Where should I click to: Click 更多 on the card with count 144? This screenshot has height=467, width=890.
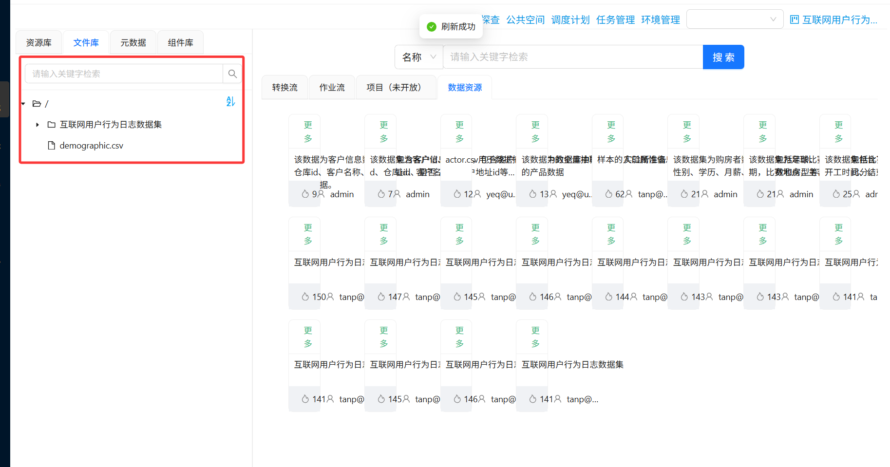(611, 234)
